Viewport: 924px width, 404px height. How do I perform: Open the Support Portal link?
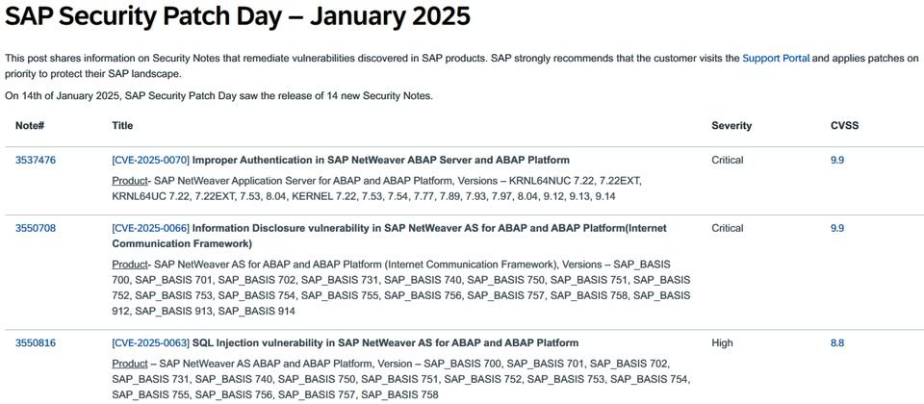tap(776, 59)
